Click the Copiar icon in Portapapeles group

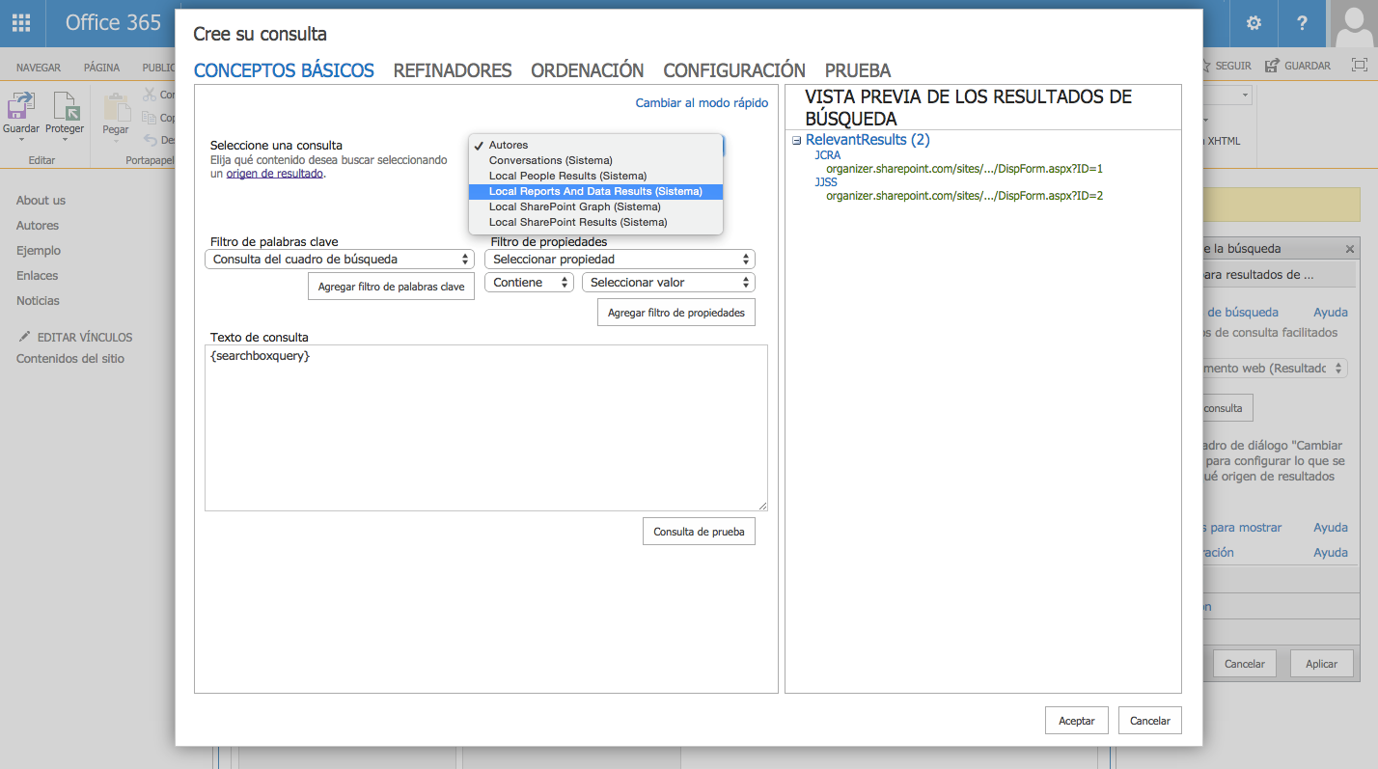coord(149,116)
